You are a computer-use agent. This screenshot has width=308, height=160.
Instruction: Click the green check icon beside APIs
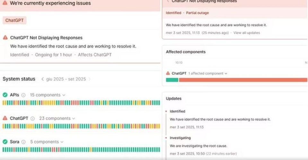[5, 95]
